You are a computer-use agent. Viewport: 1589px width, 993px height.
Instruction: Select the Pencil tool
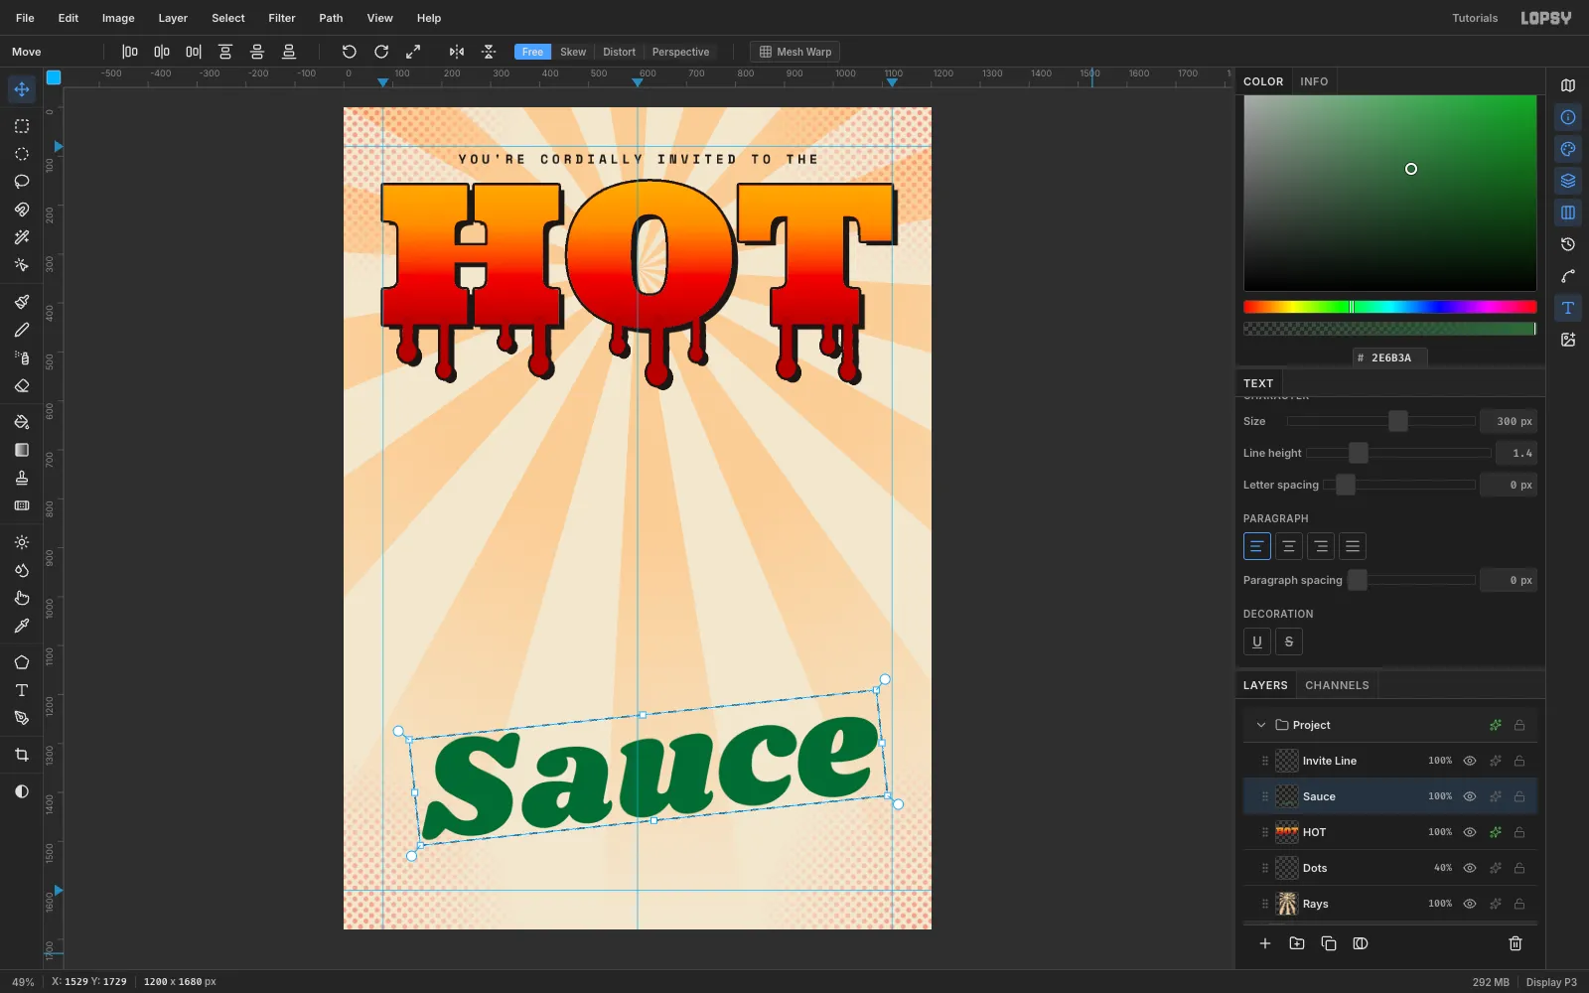click(22, 330)
